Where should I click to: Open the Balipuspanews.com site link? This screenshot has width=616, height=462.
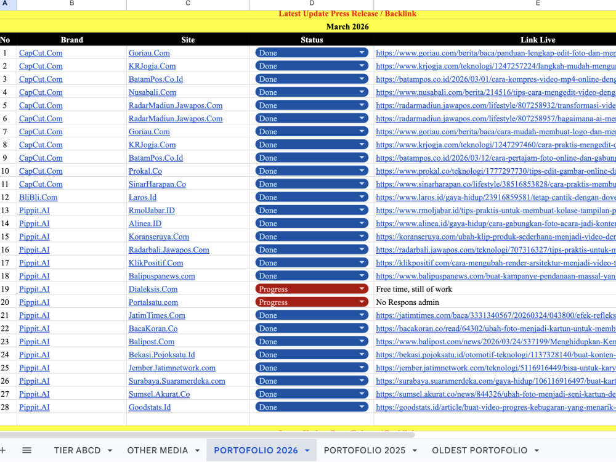pyautogui.click(x=162, y=276)
